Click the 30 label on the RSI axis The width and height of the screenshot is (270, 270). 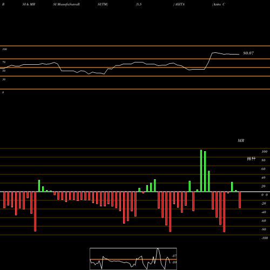pyautogui.click(x=4, y=79)
